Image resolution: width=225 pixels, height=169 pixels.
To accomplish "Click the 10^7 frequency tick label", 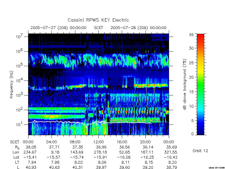I will pos(20,36).
